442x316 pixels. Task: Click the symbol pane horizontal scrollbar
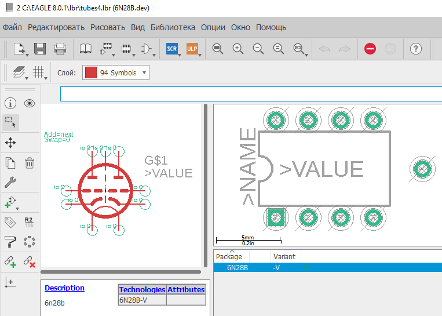(x=120, y=272)
